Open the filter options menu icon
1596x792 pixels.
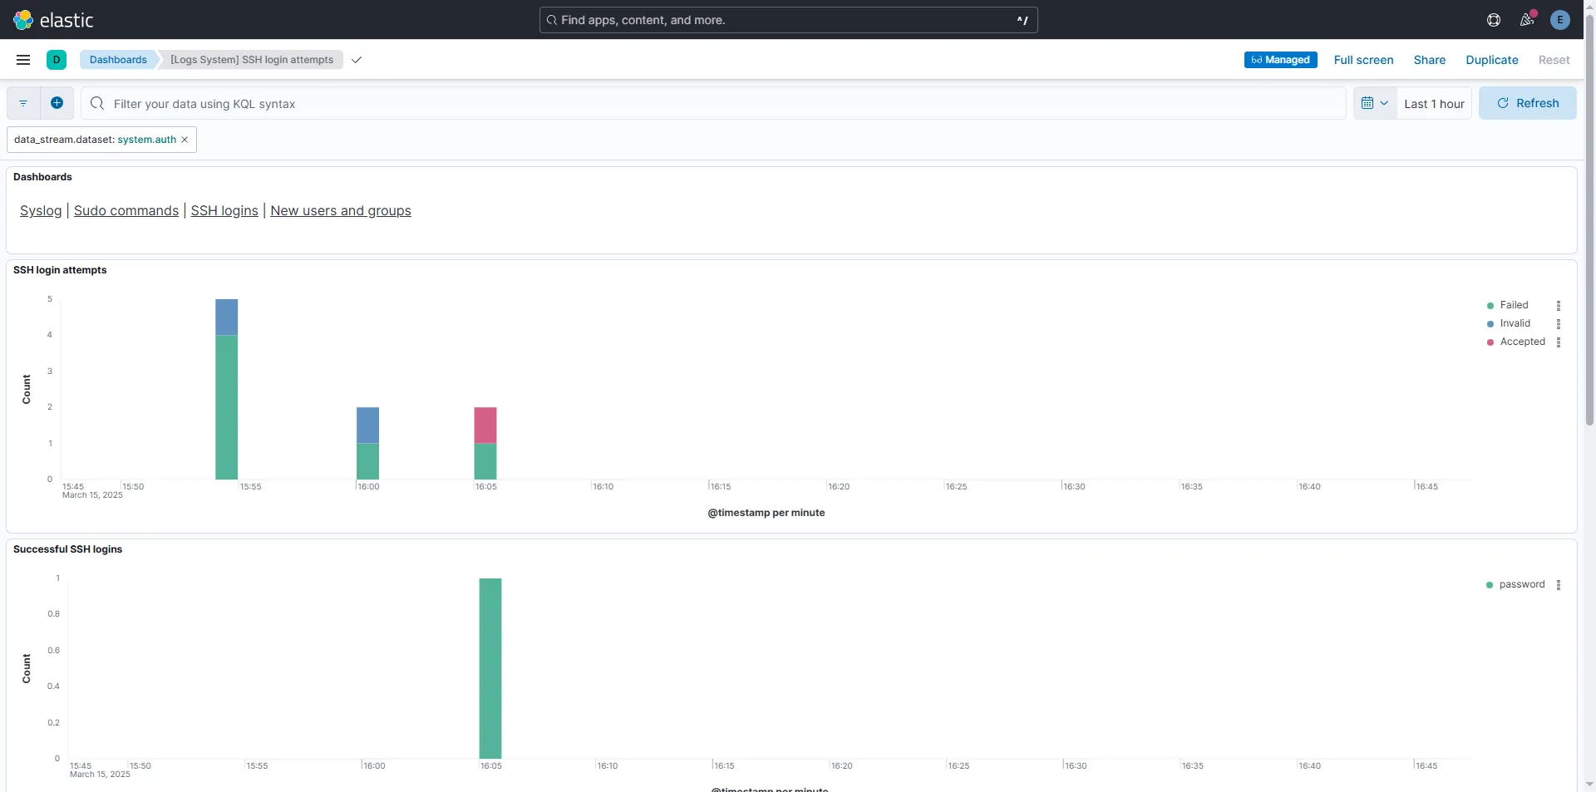(23, 103)
